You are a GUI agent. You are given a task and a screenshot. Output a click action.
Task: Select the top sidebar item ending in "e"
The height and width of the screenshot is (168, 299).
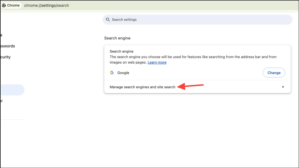[1, 35]
